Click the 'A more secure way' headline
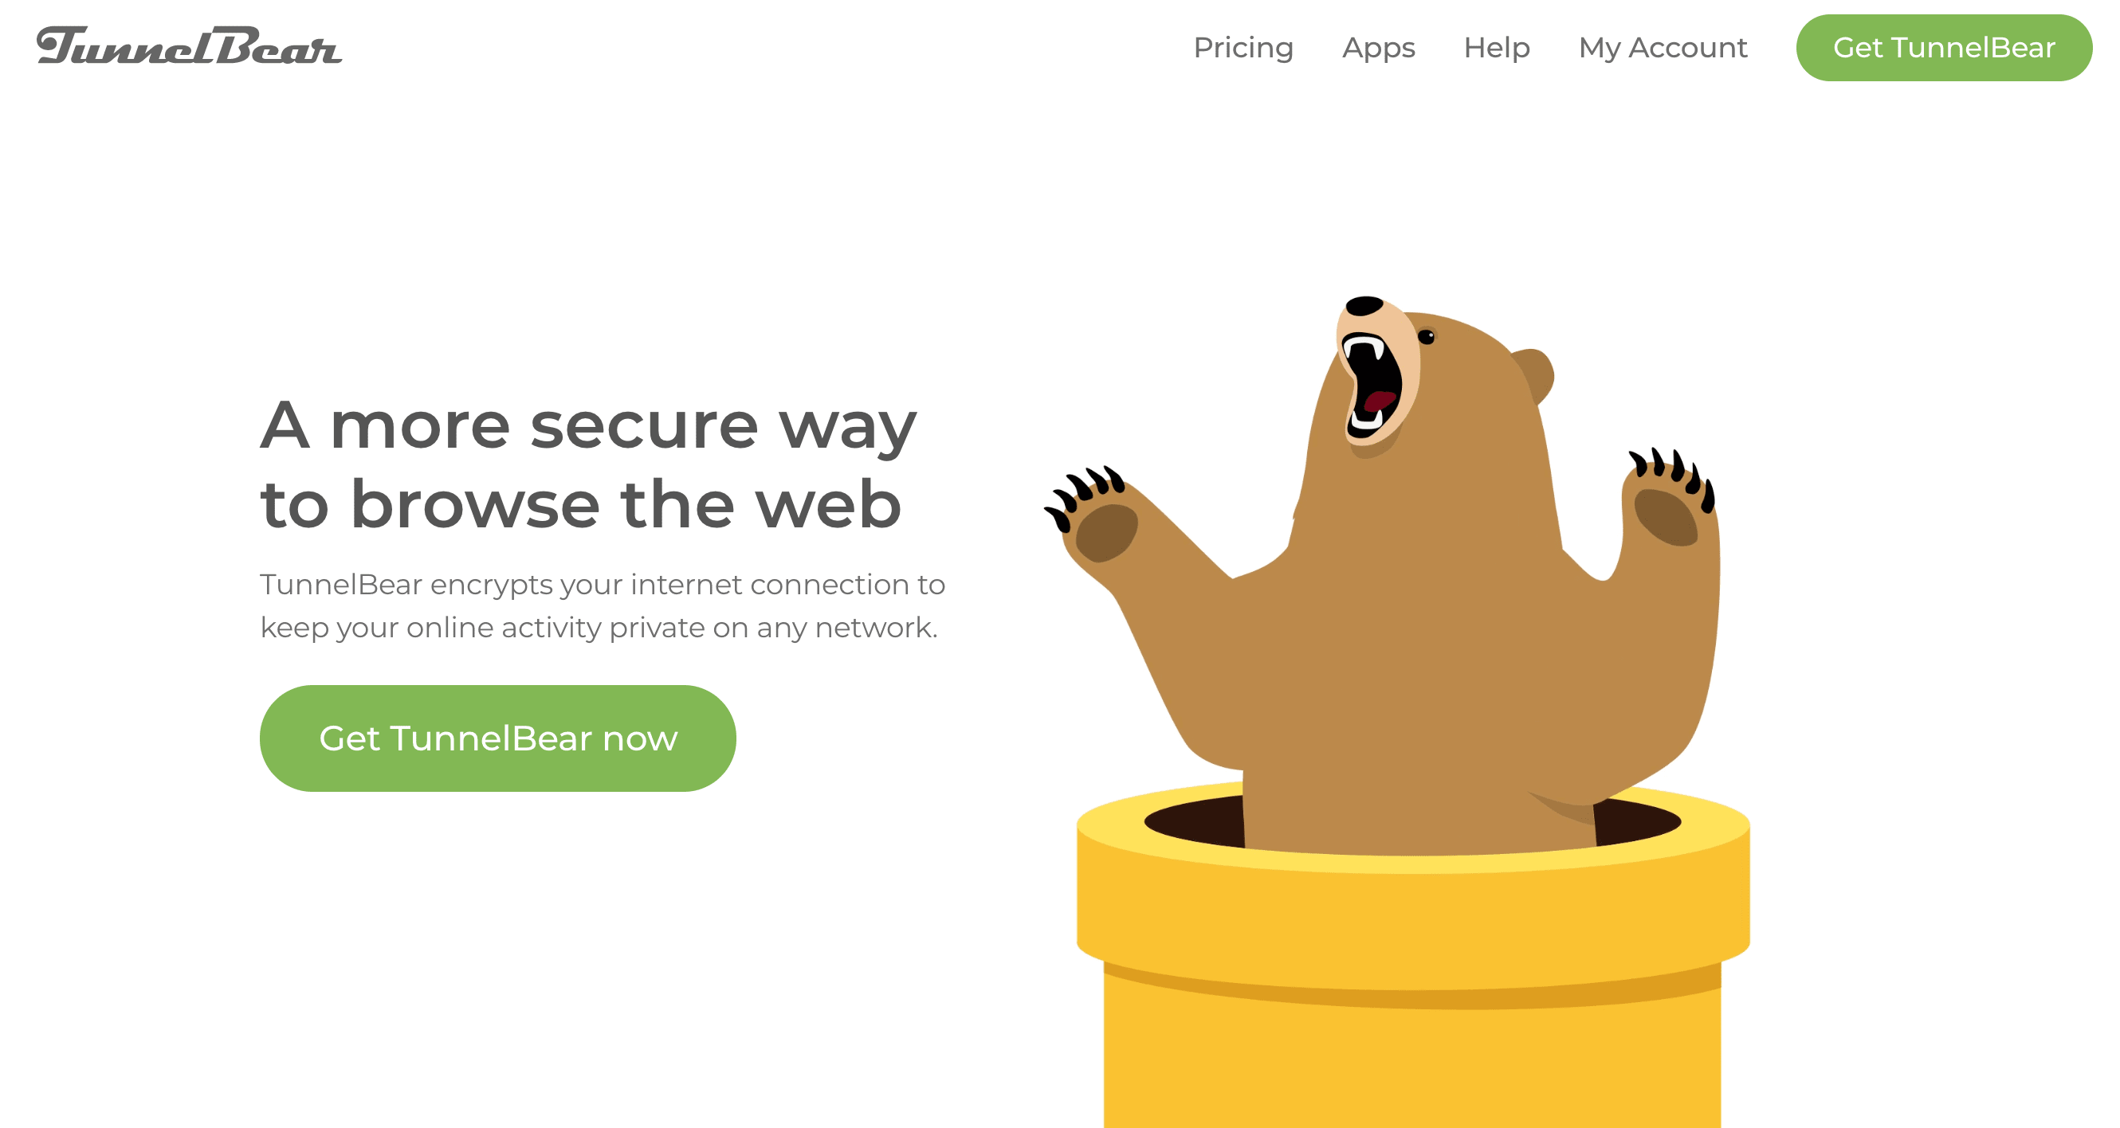Viewport: 2120px width, 1128px height. (588, 425)
